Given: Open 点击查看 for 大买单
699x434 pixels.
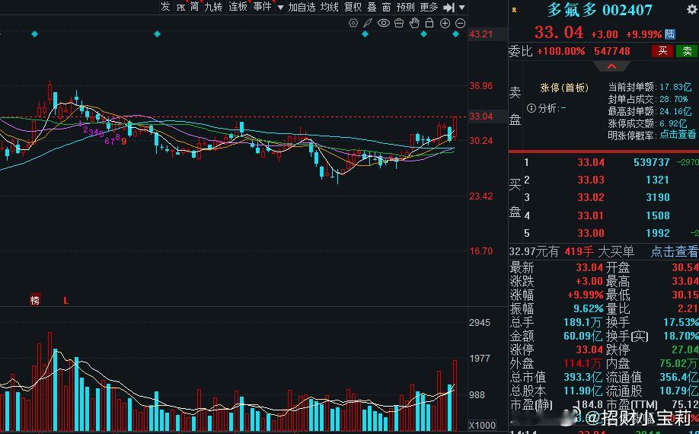Looking at the screenshot, I should pyautogui.click(x=675, y=251).
